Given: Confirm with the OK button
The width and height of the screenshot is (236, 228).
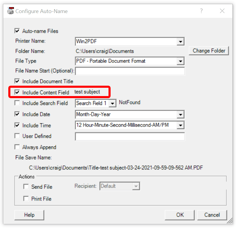Looking at the screenshot, I should 180,215.
